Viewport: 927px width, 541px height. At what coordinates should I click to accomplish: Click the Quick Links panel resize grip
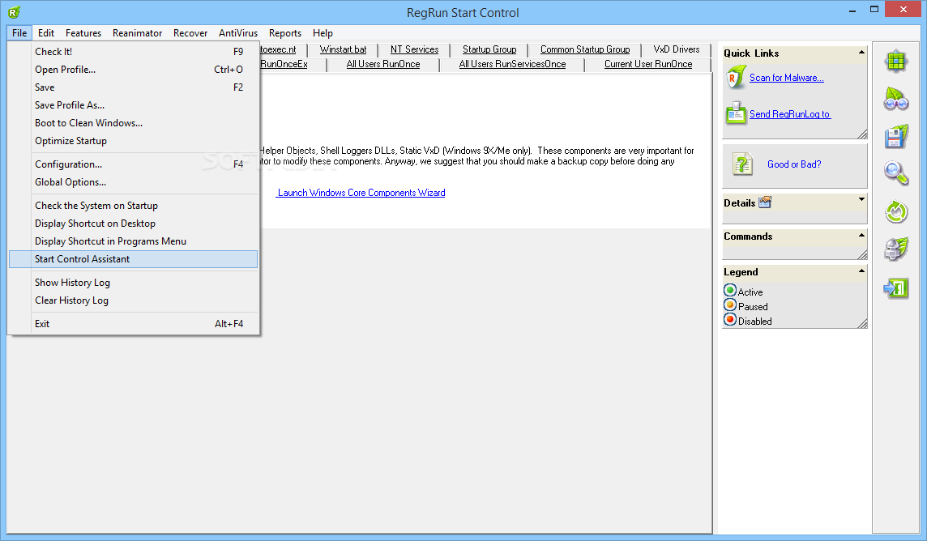click(x=862, y=134)
